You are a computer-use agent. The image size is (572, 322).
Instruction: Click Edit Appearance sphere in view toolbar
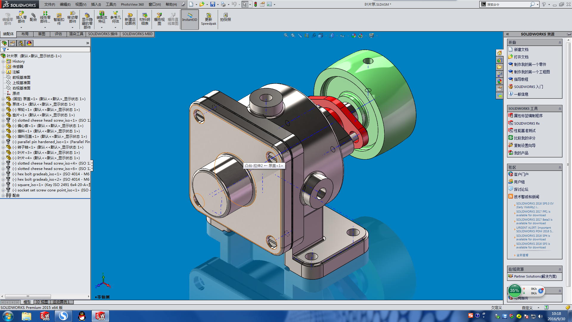(x=353, y=35)
